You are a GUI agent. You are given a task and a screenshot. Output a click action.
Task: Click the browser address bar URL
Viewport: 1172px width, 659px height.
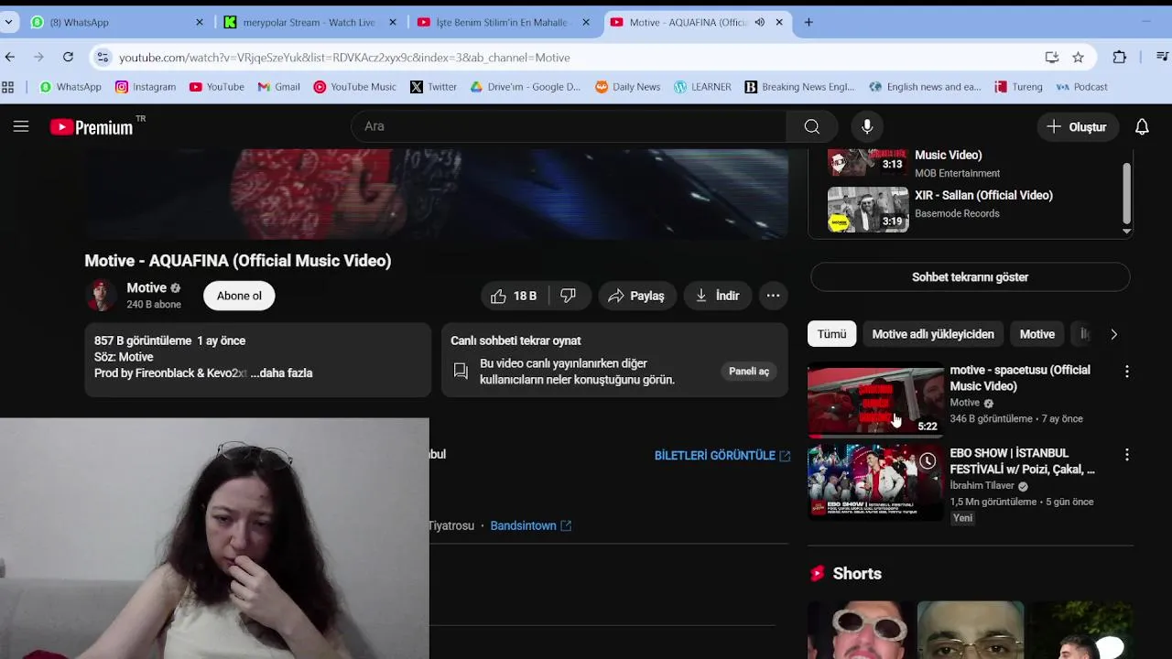point(344,57)
